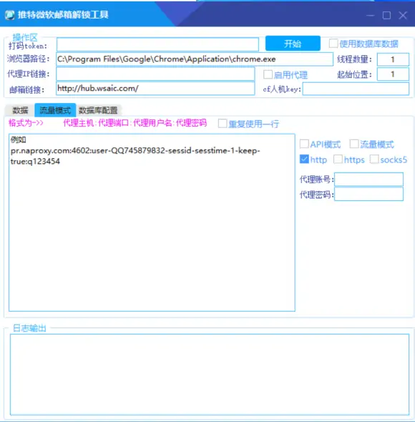Click the 起始位置: label
This screenshot has height=422, width=415.
click(x=354, y=74)
